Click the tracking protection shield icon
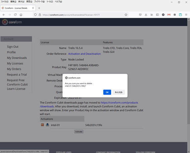Screen dimensions: 190x153 click(35, 15)
